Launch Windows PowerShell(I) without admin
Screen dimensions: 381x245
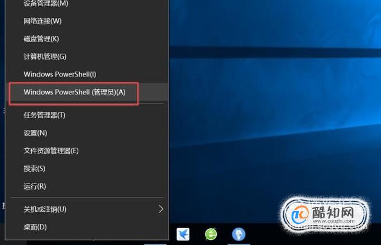pos(87,74)
